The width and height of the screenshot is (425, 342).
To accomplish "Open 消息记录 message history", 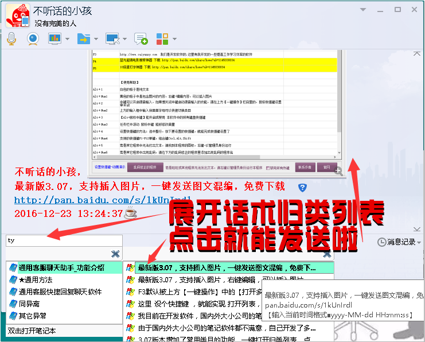I will [401, 242].
